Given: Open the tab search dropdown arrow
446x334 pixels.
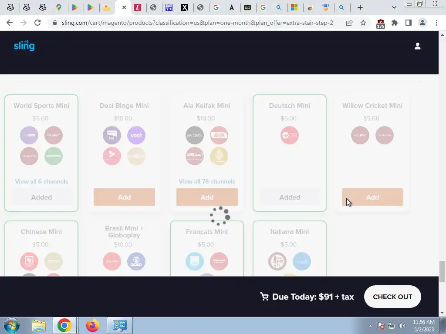Looking at the screenshot, I should [394, 7].
